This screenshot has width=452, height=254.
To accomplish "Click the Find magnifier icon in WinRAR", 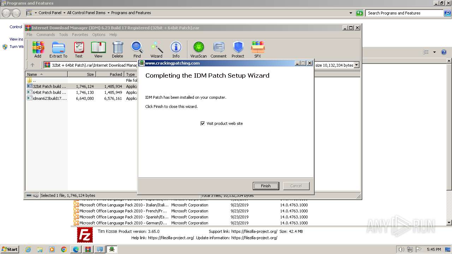I will pos(137,49).
